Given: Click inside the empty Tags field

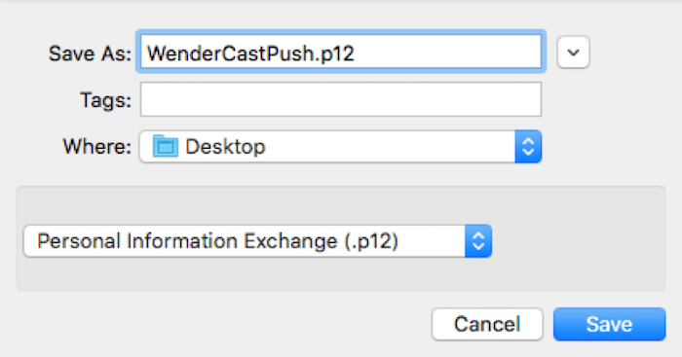Looking at the screenshot, I should [x=341, y=99].
